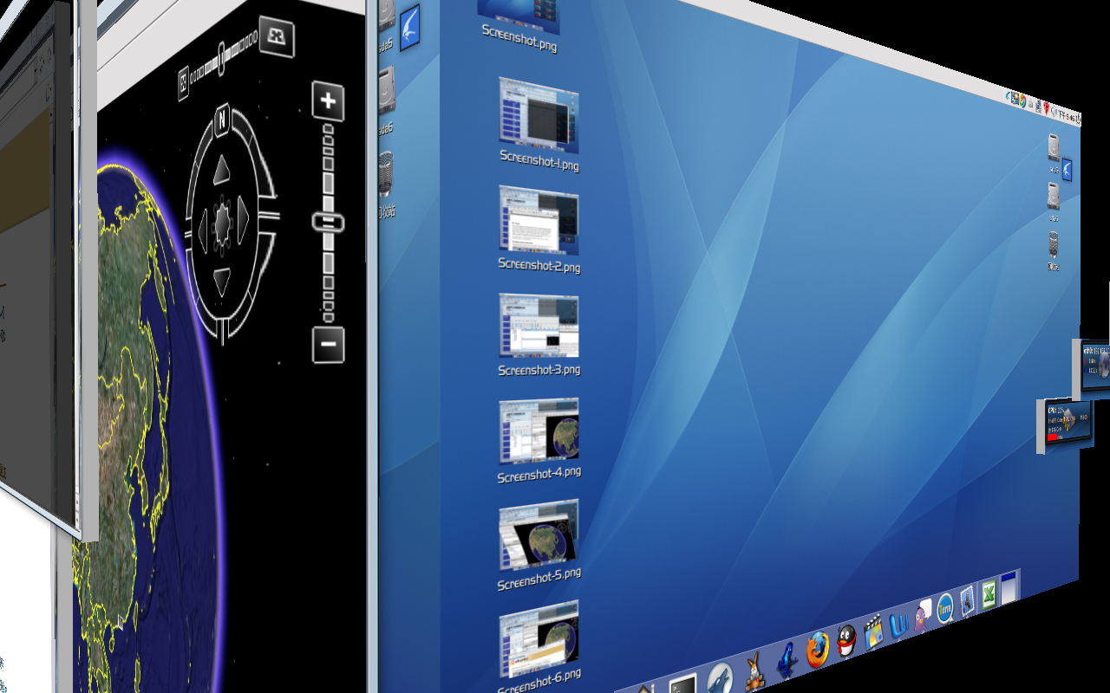Screen dimensions: 1110x693
Task: Zoom in with the Google Earth plus button
Action: [x=329, y=101]
